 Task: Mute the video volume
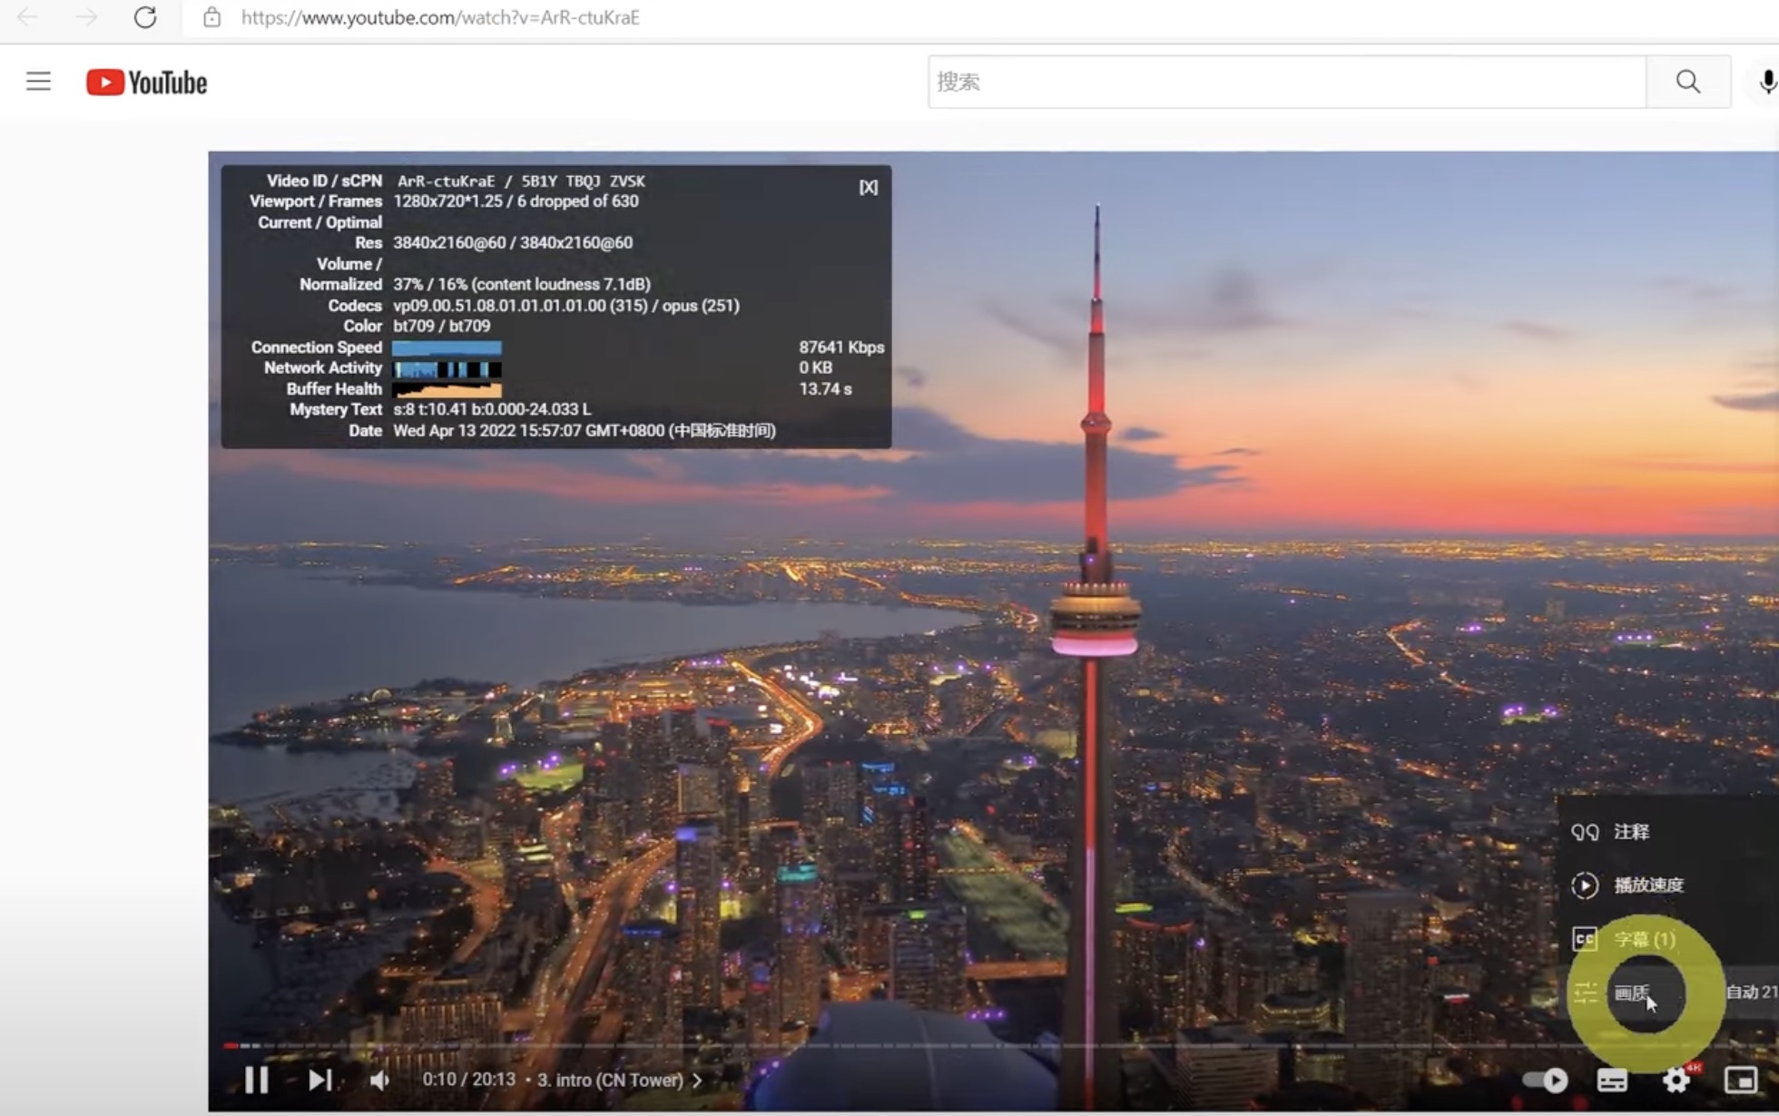coord(380,1080)
